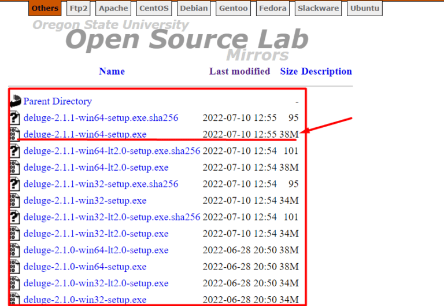Sort listing by Size column
444x306 pixels.
coord(288,71)
